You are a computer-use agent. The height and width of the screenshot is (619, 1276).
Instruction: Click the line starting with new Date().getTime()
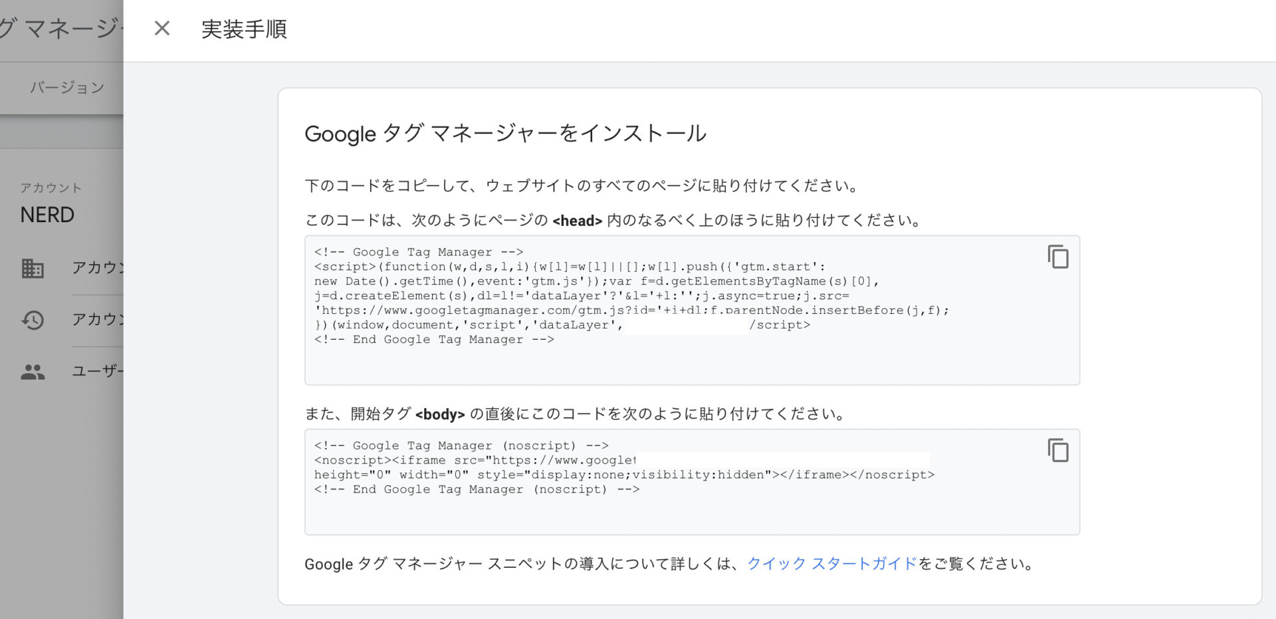(597, 281)
